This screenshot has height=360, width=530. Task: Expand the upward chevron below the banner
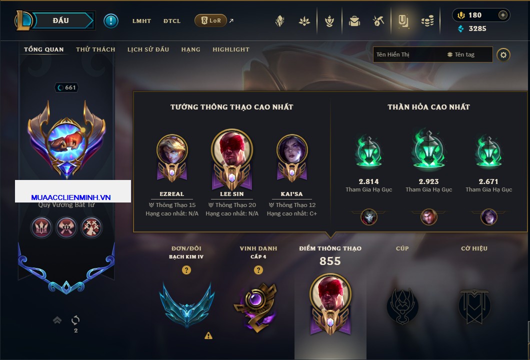tap(57, 320)
